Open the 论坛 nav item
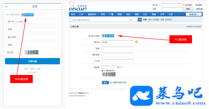The height and width of the screenshot is (109, 209). pyautogui.click(x=73, y=14)
